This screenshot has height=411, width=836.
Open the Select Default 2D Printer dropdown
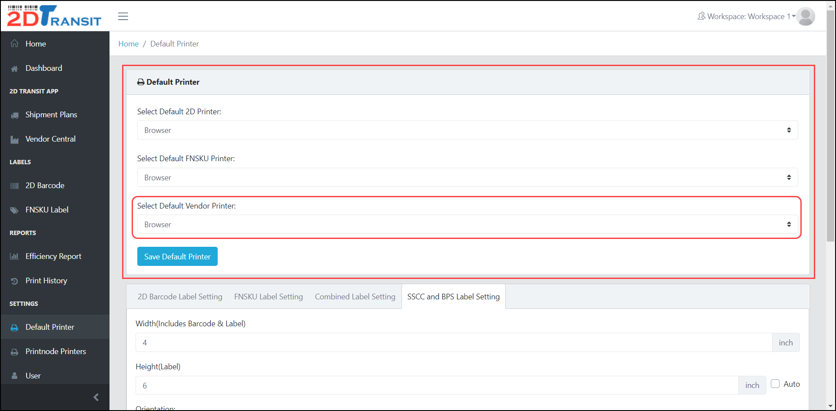[467, 130]
